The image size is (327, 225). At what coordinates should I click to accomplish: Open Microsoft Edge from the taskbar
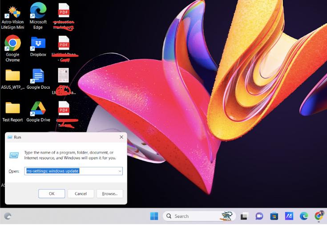(x=304, y=216)
